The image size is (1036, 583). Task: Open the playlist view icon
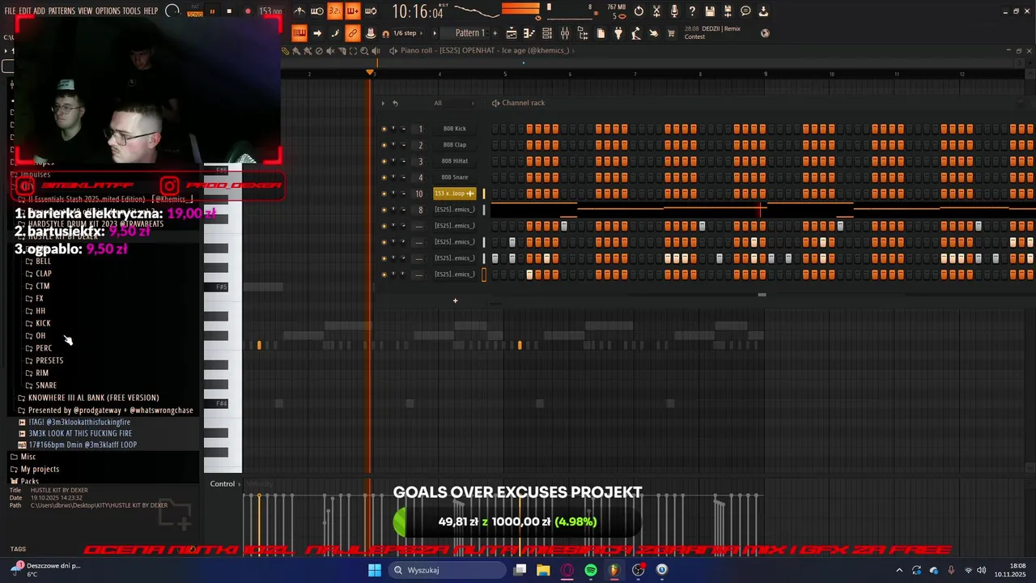[x=512, y=33]
